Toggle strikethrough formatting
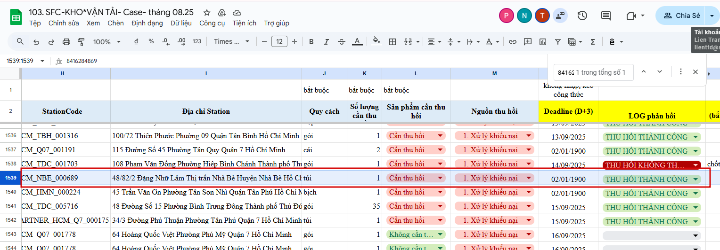Image resolution: width=720 pixels, height=250 pixels. tap(342, 41)
